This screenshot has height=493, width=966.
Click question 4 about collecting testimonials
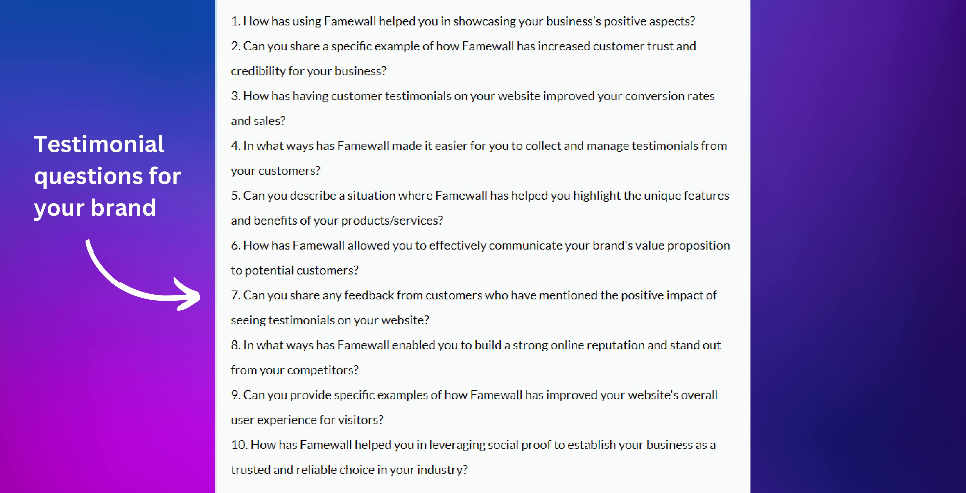[x=478, y=146]
